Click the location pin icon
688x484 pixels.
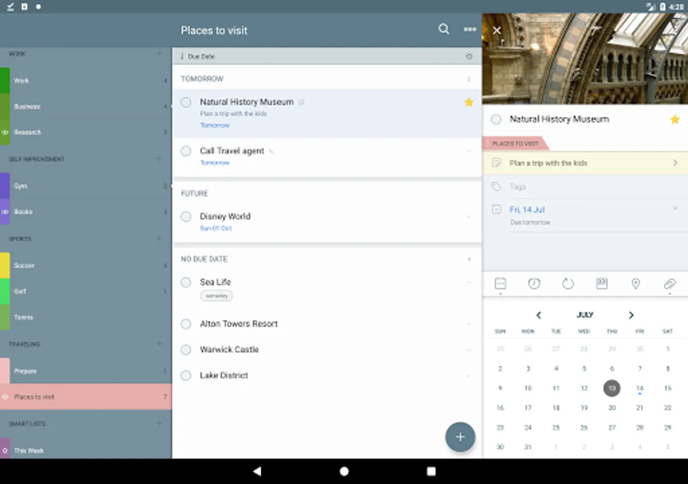(635, 283)
